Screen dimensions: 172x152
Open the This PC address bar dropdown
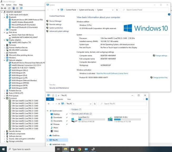click(91, 104)
